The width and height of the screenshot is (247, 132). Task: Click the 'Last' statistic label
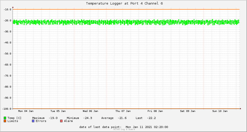(x=139, y=118)
